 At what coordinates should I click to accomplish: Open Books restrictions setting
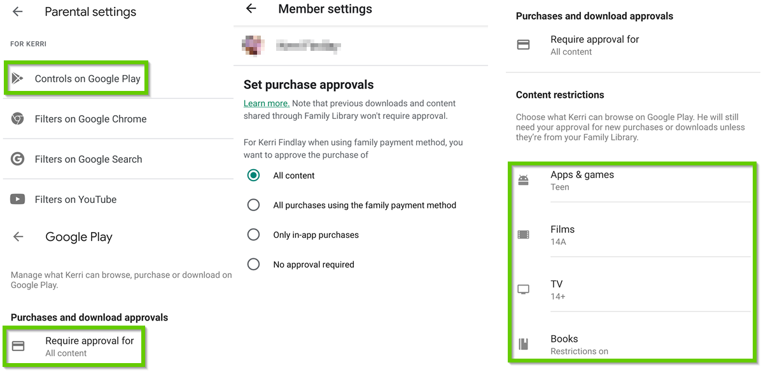coord(579,344)
